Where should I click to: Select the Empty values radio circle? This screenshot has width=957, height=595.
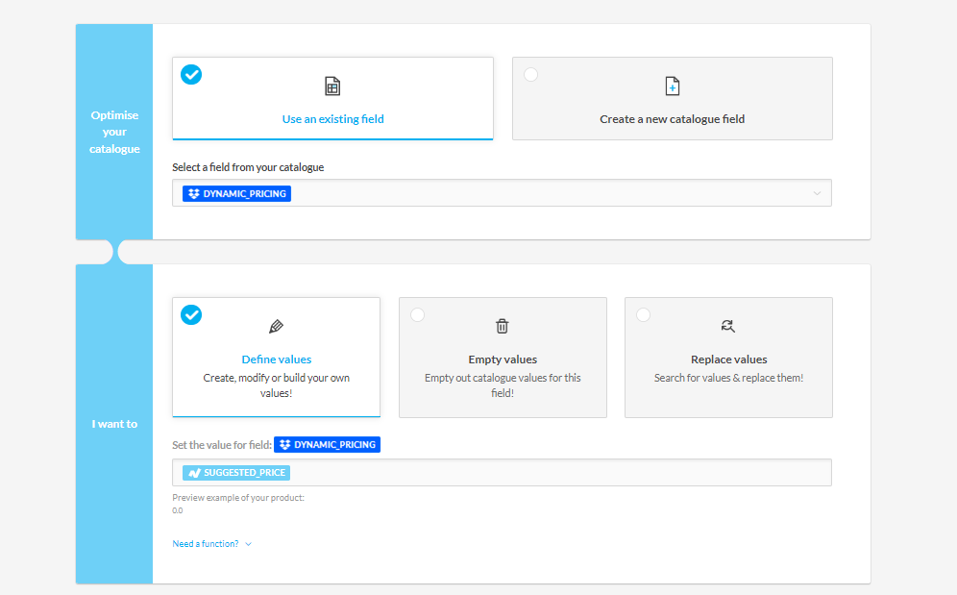pos(418,314)
